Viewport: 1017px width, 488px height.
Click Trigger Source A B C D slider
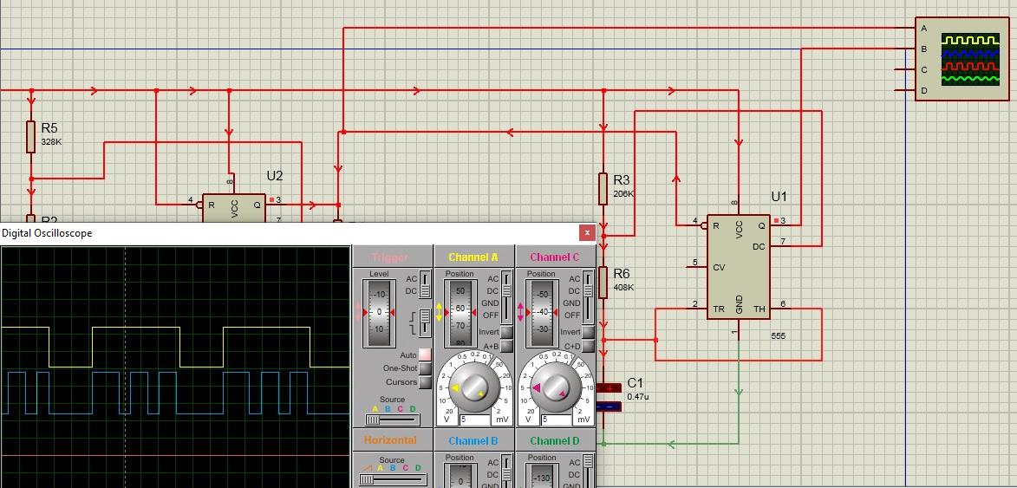click(x=392, y=420)
